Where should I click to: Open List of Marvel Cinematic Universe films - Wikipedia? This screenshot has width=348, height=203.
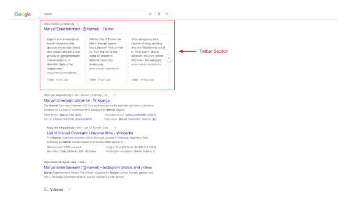[x=90, y=133]
